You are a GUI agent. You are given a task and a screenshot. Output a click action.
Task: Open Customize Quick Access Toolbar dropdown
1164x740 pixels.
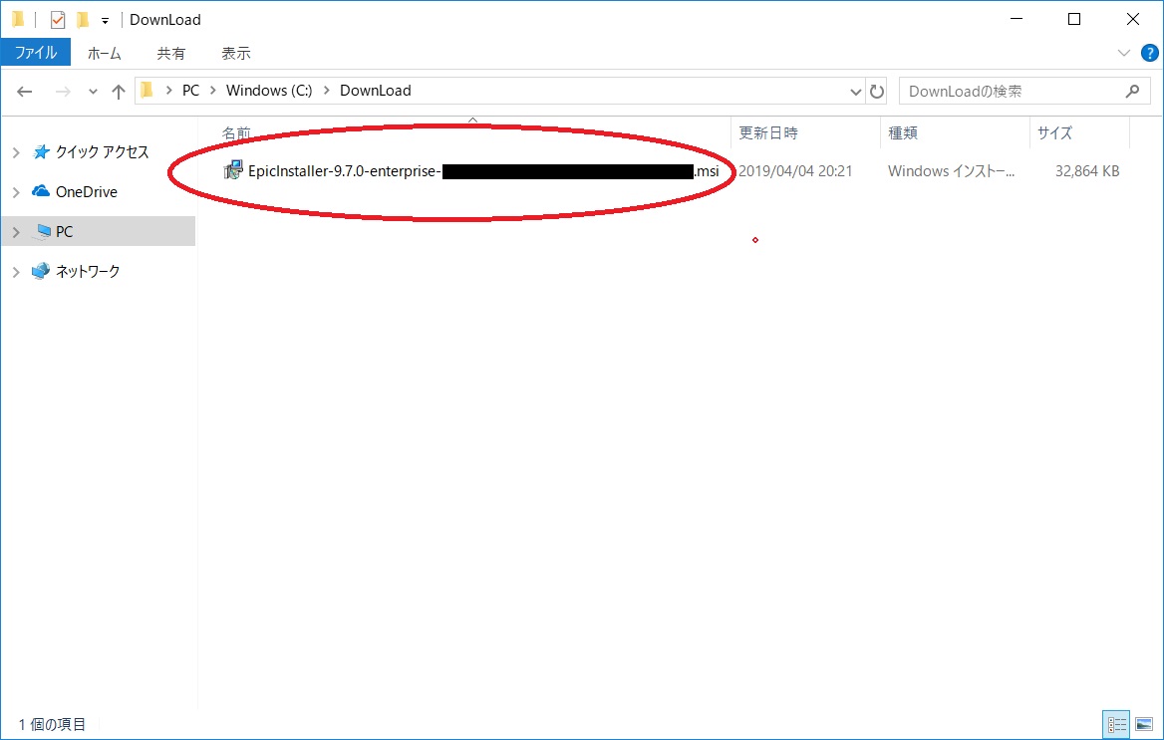pos(106,21)
